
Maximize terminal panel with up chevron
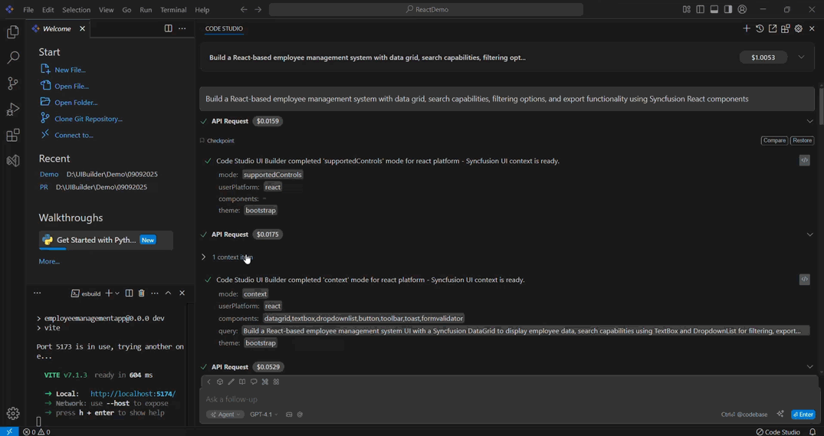click(168, 293)
